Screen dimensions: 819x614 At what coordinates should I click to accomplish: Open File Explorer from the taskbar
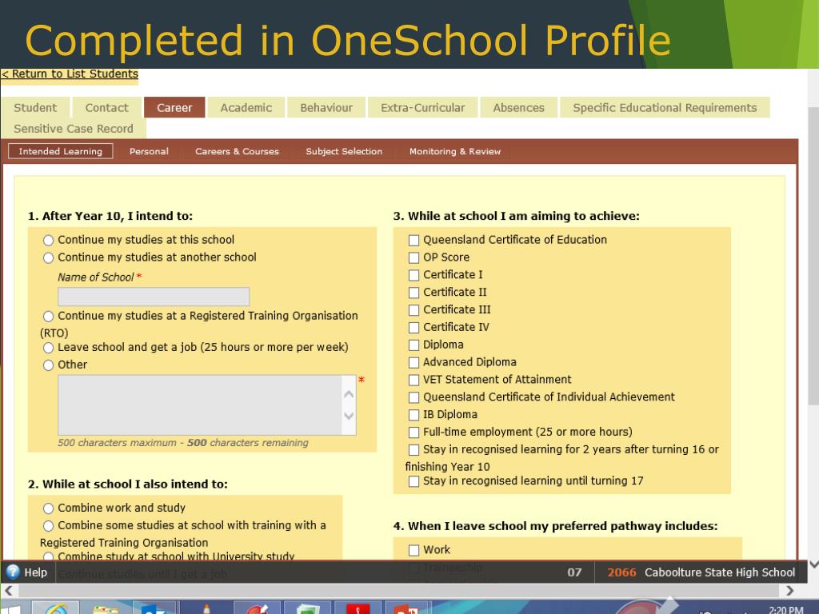coord(106,608)
